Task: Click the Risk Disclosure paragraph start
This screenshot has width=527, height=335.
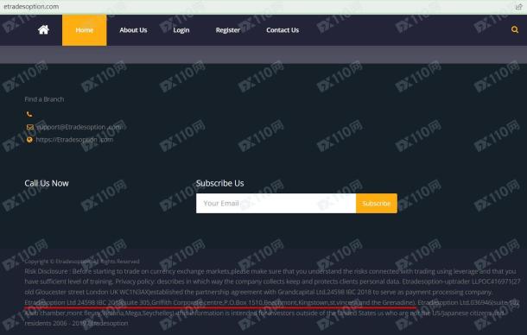Action: [47, 271]
